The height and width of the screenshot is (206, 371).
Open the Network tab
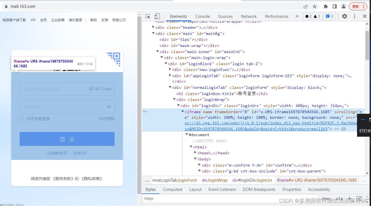point(249,16)
